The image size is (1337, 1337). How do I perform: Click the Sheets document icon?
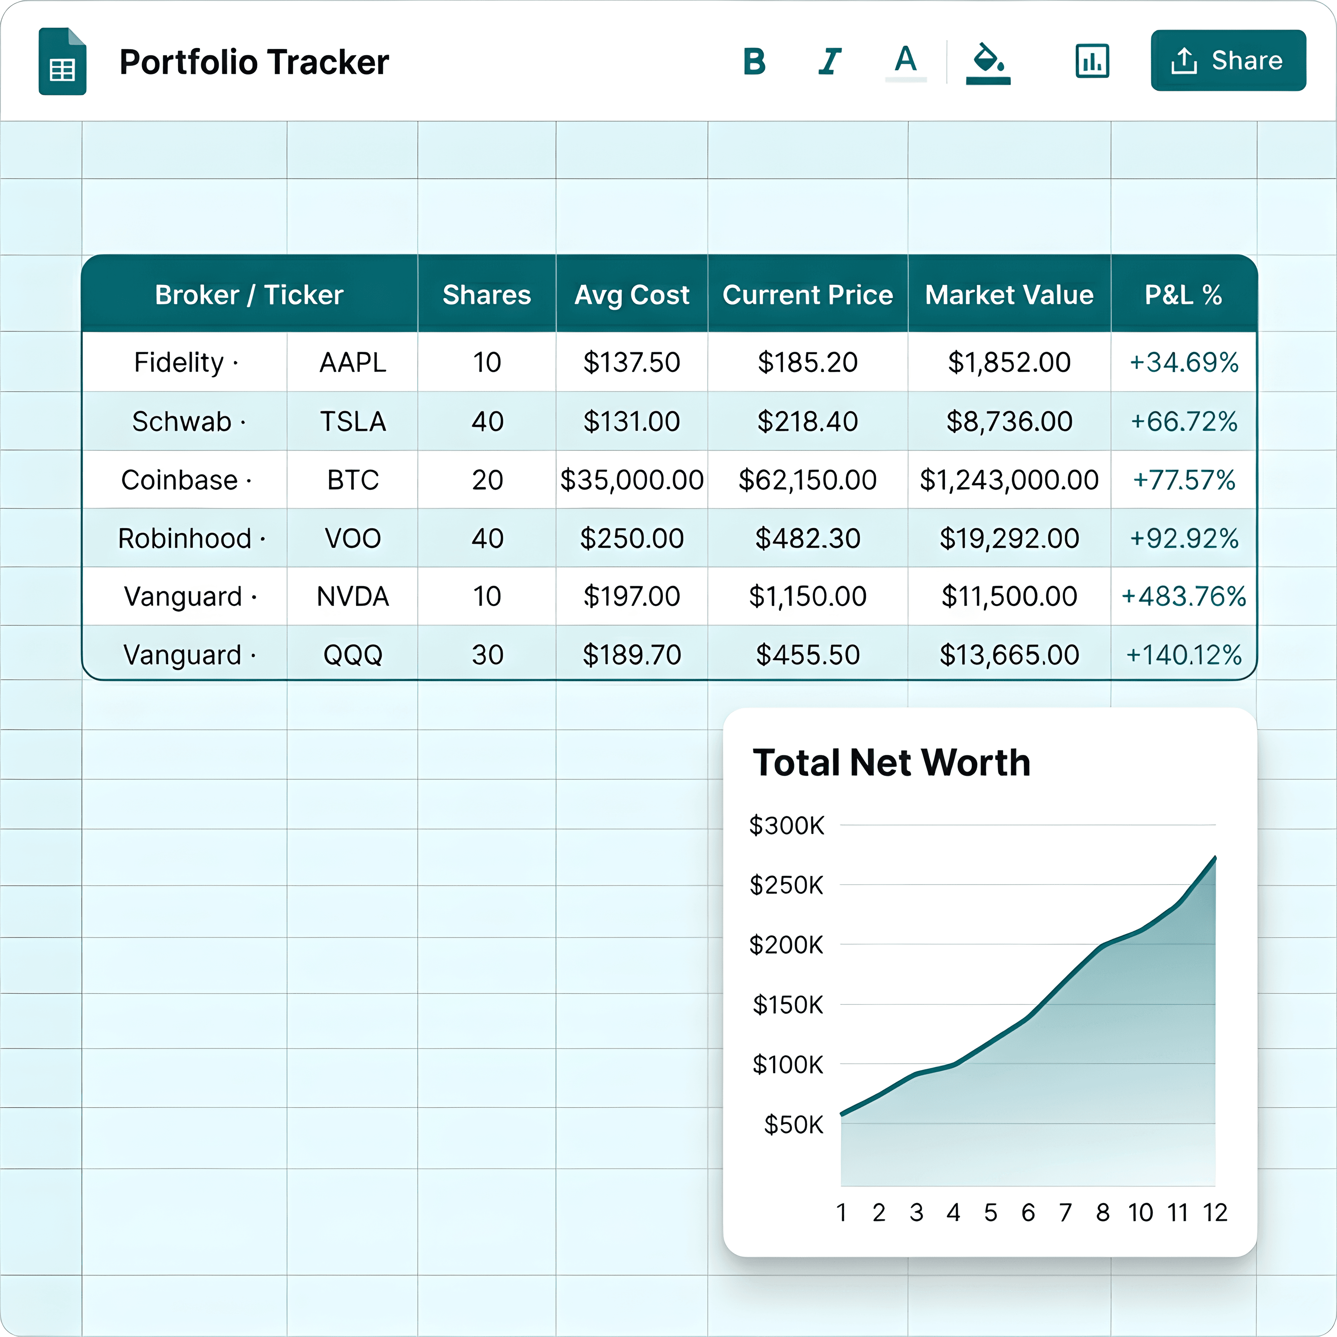[x=62, y=62]
